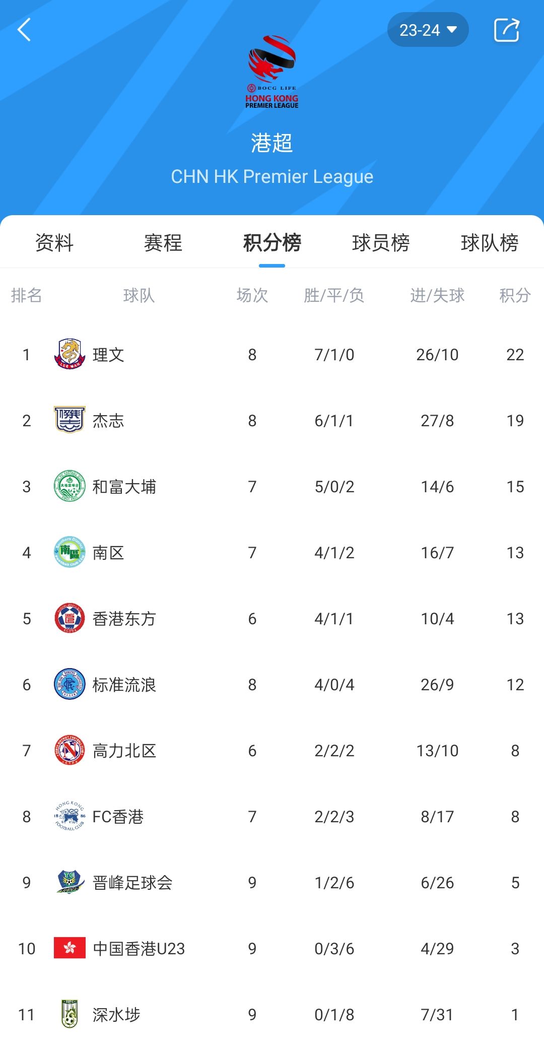Tap the 和富大埔 team crest
The height and width of the screenshot is (1050, 544).
(x=70, y=486)
